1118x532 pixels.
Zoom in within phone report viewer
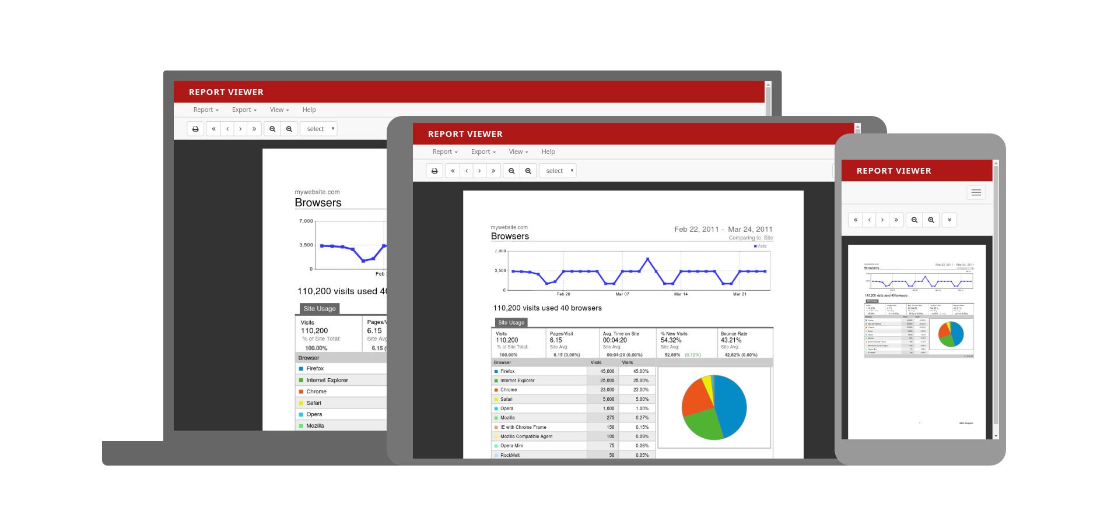(x=931, y=220)
